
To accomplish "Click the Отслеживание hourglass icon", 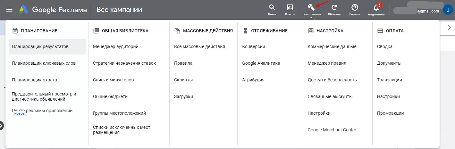I will (x=245, y=31).
